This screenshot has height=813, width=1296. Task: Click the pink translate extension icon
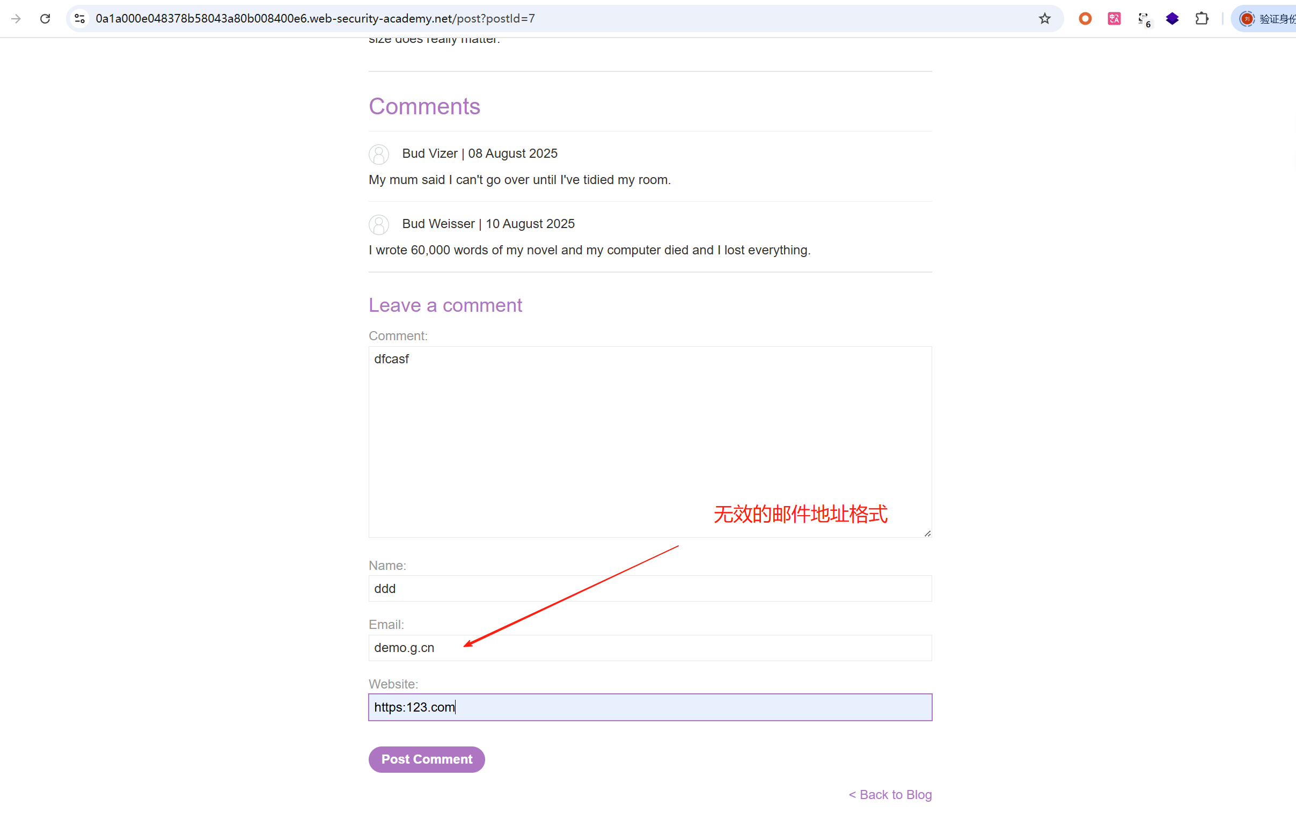click(1114, 19)
